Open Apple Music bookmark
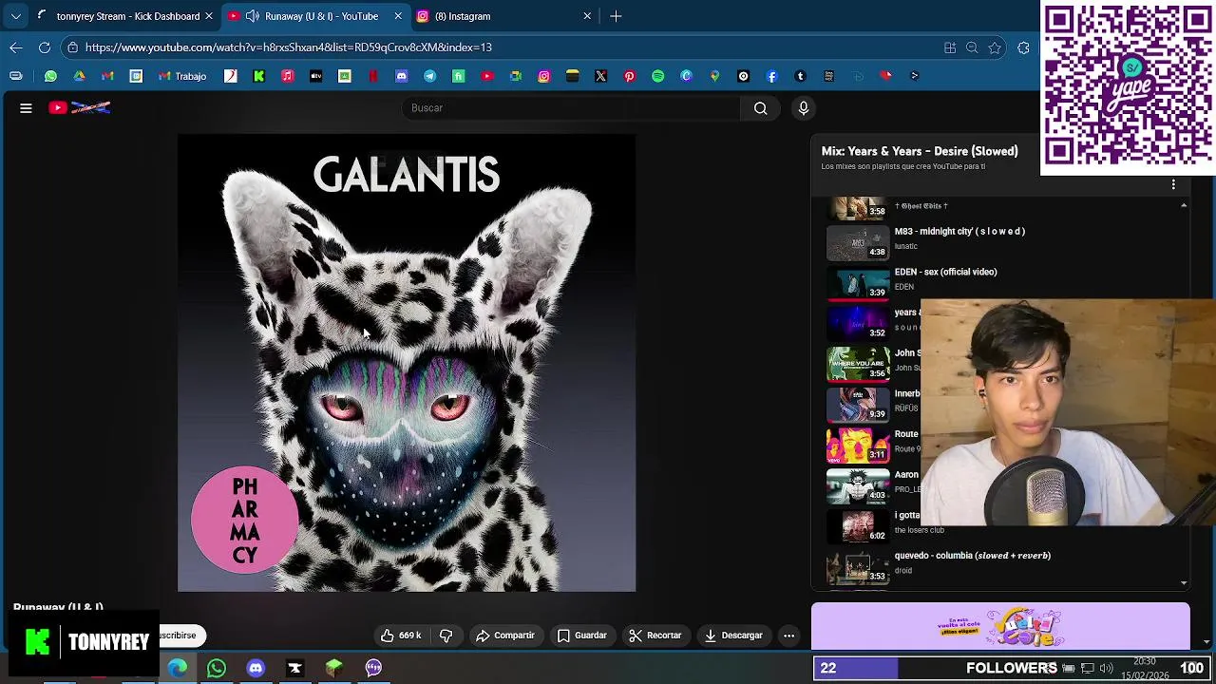The image size is (1216, 684). click(287, 76)
